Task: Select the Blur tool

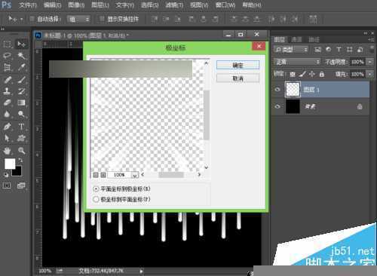Action: [7, 114]
